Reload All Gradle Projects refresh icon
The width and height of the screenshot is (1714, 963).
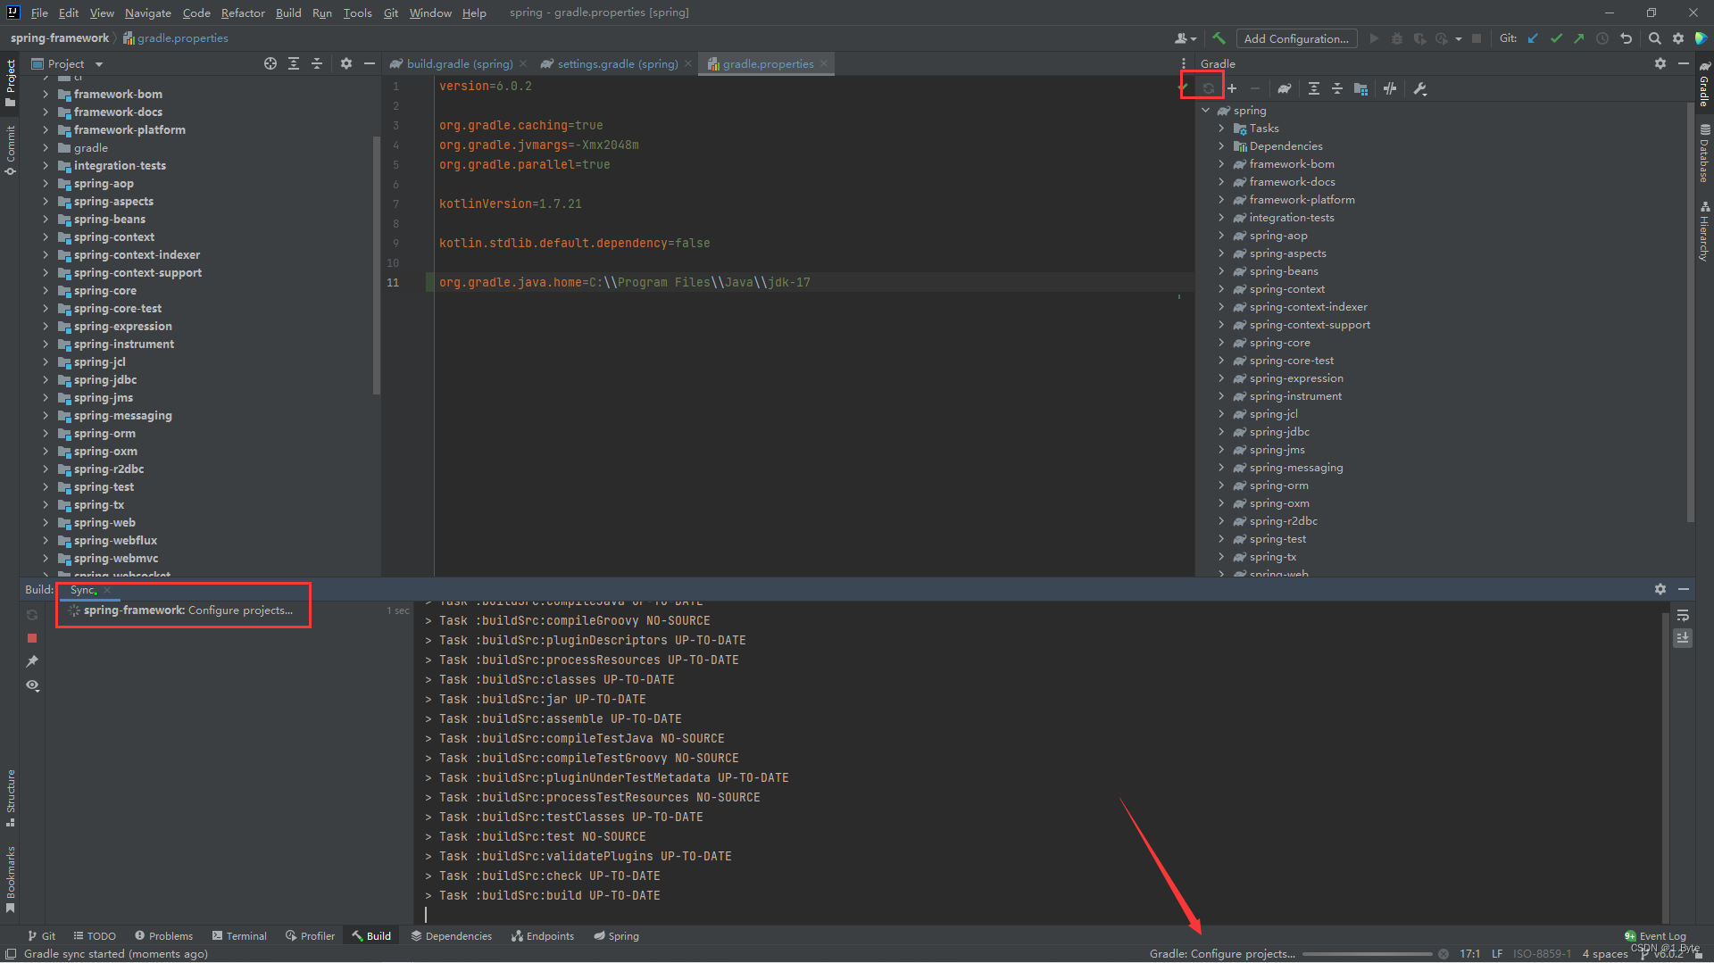click(1208, 88)
